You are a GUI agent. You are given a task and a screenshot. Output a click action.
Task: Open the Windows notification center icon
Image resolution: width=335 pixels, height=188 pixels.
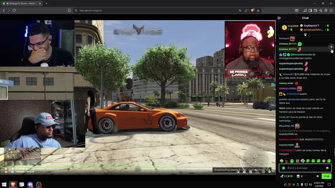click(x=329, y=185)
